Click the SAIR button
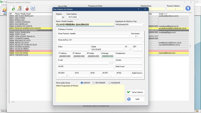Viewport: 201px width, 113px height. 135,99
